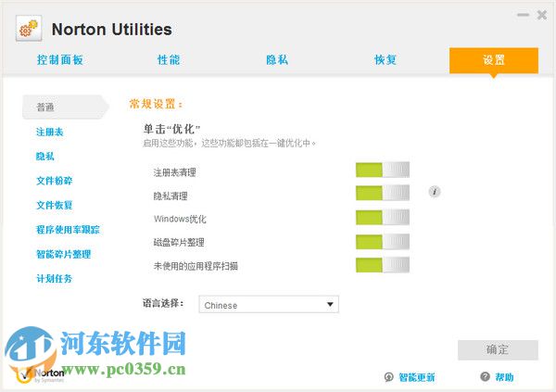Open 程序使用率跟踪 in the sidebar
Viewport: 556px width, 392px height.
pyautogui.click(x=68, y=230)
